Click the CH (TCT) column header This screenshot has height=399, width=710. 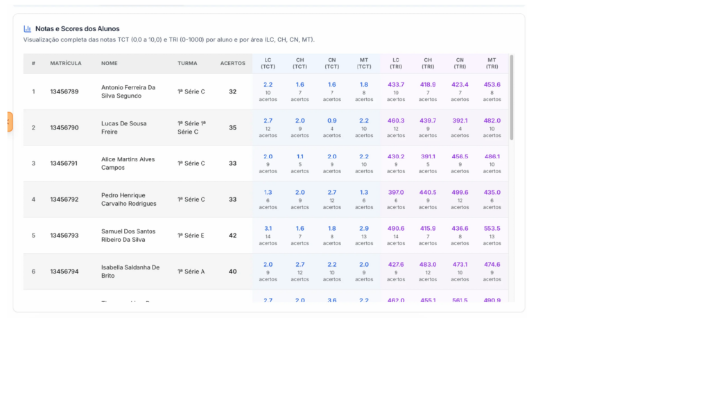(300, 64)
